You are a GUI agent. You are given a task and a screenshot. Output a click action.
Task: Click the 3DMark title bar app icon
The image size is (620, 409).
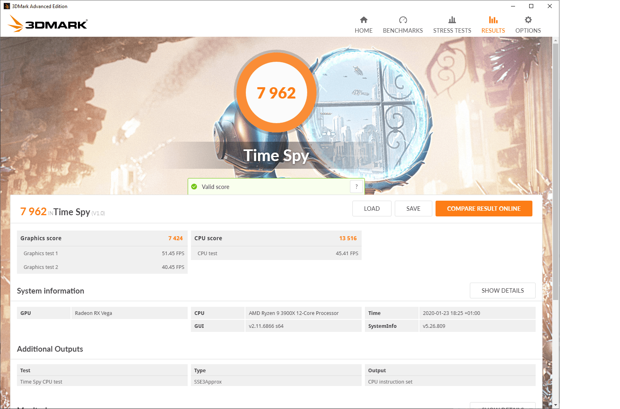(x=6, y=6)
